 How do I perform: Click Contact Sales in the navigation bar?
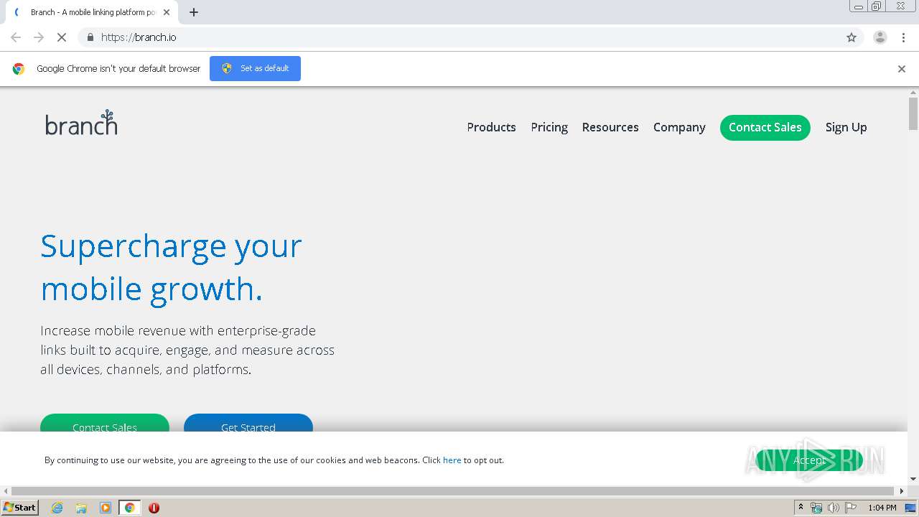pos(765,127)
